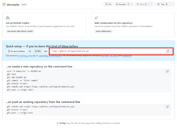Click Set up GitHub Copilot heading
This screenshot has width=177, height=129.
(17, 23)
